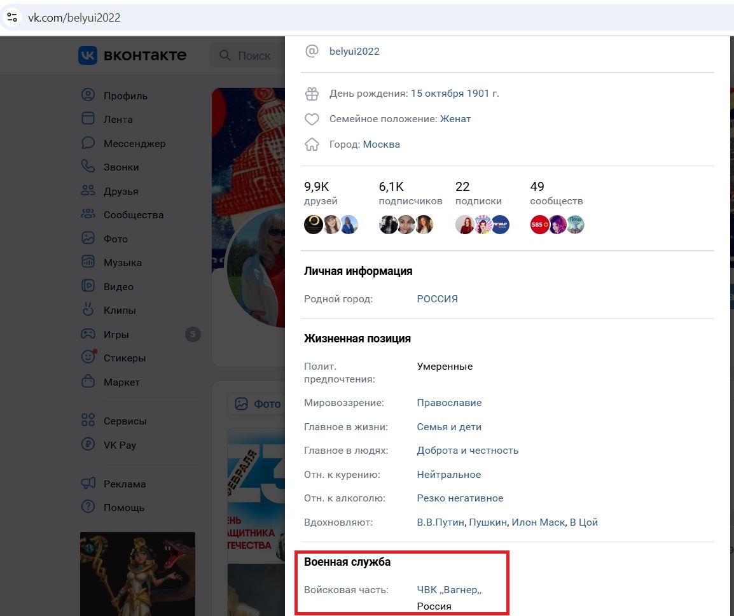Open the Друзья people icon
The image size is (734, 616).
point(88,191)
